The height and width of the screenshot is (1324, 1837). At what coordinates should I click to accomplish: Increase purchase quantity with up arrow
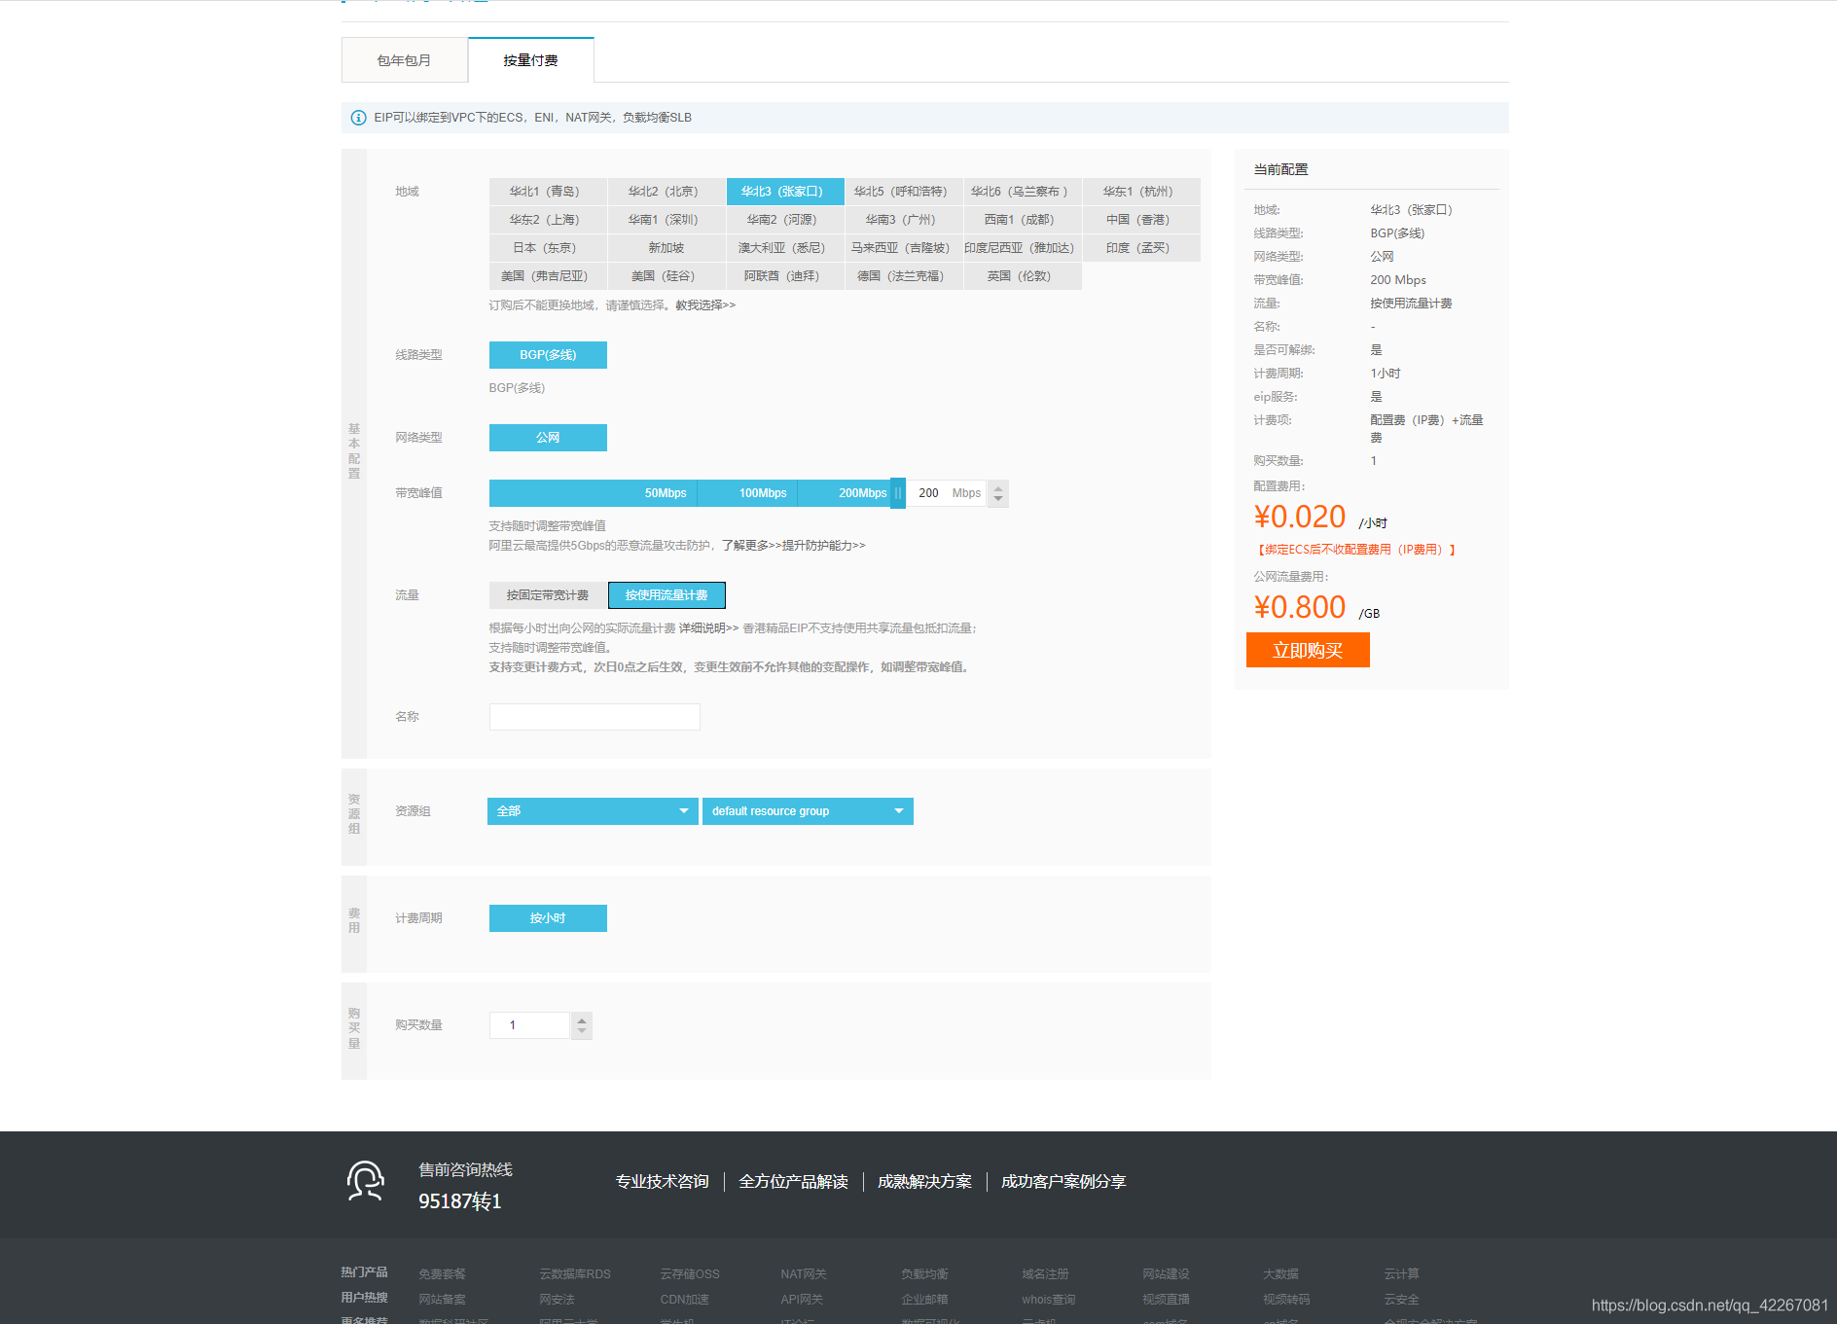582,1020
